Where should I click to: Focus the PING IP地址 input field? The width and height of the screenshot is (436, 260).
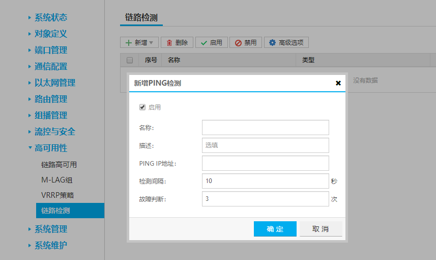tap(265, 163)
